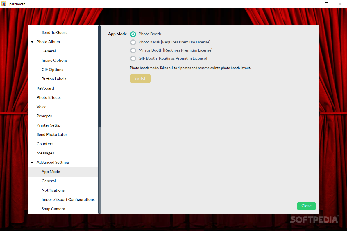Select App Mode in sidebar

point(63,172)
